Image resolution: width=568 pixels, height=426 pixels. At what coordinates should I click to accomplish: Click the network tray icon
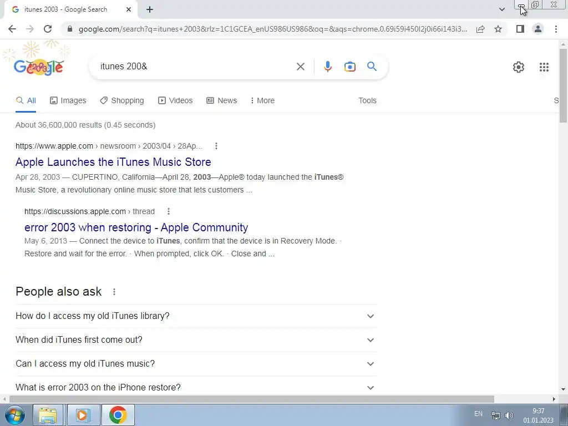pyautogui.click(x=495, y=415)
